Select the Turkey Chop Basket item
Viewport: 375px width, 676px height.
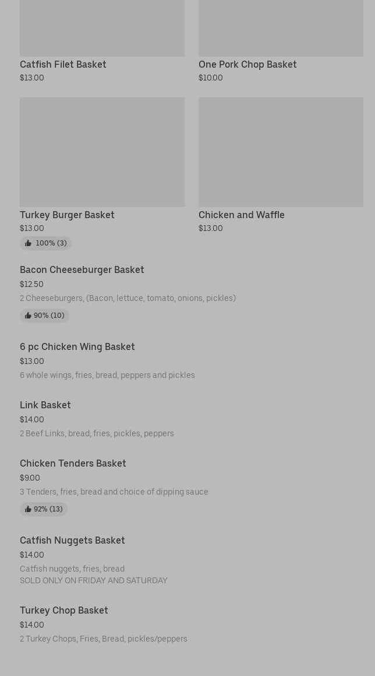(63, 610)
